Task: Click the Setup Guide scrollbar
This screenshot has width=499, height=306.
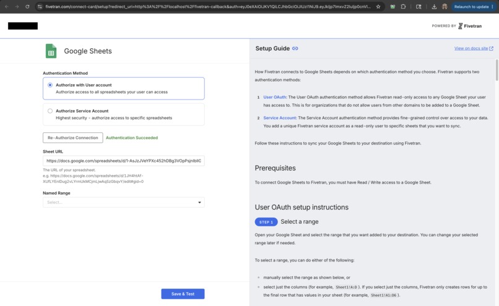Action: [497, 70]
